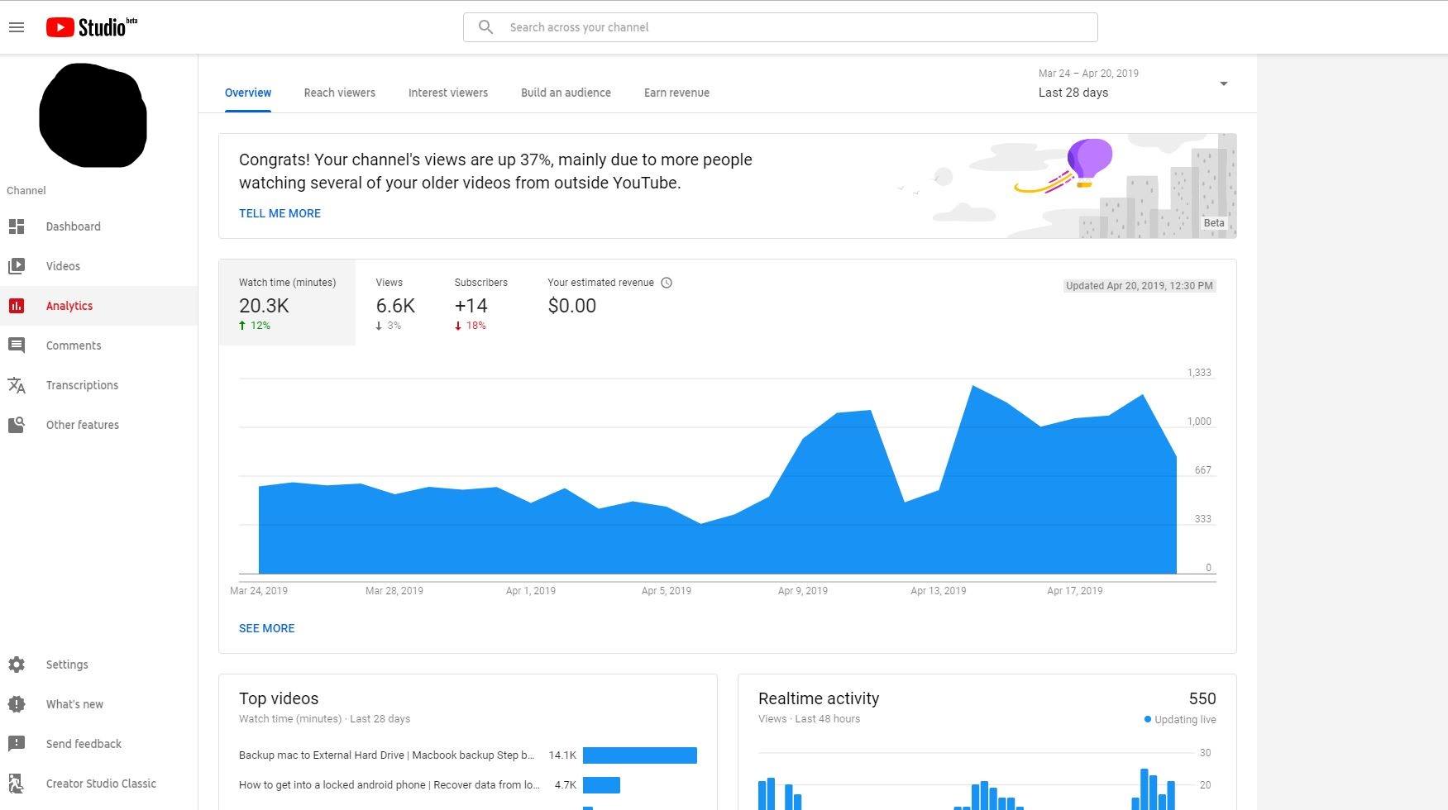Click the Videos sidebar icon
This screenshot has height=810, width=1448.
(x=17, y=266)
